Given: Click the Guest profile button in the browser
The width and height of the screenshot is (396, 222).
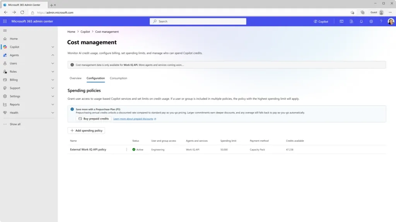Looking at the screenshot, I should [377, 12].
